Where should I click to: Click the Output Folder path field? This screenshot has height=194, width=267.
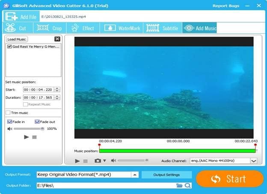tap(106, 185)
